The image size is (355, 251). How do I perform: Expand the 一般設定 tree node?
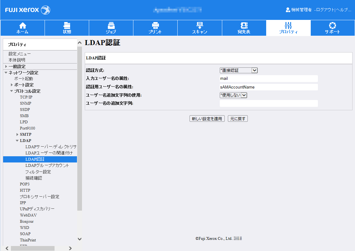tap(6, 66)
